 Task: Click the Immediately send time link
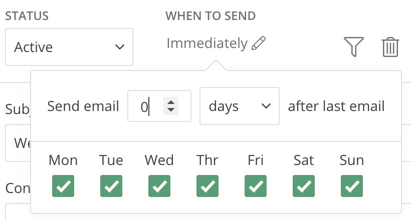(207, 43)
